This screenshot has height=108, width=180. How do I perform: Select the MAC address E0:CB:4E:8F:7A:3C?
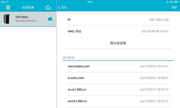point(155,31)
